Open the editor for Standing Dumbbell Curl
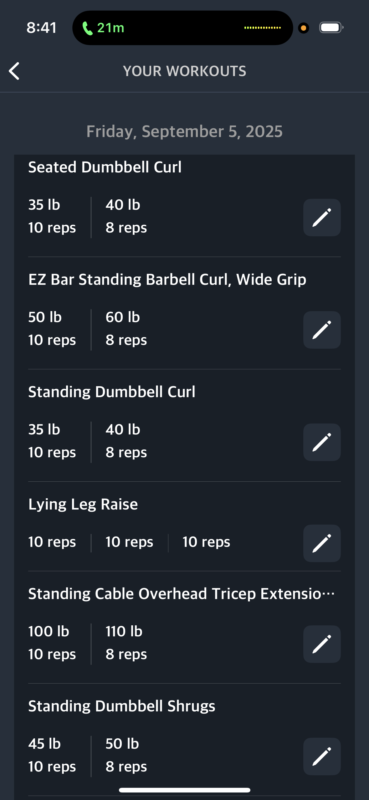Image resolution: width=369 pixels, height=800 pixels. pos(322,442)
